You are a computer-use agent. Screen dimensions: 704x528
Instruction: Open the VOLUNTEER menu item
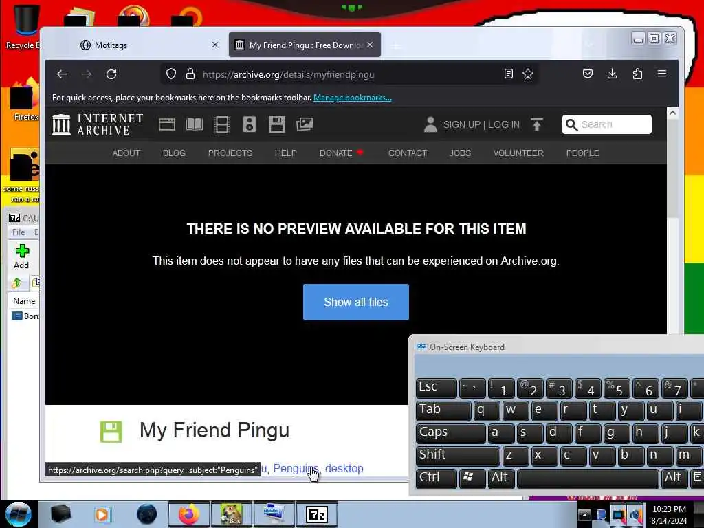click(518, 153)
